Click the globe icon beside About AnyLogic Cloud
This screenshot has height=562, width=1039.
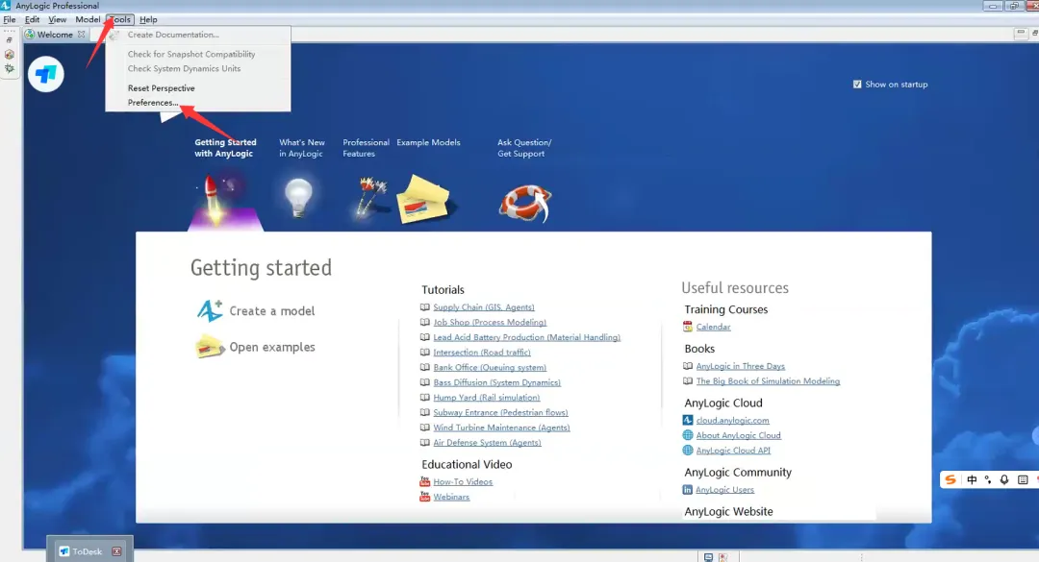(x=688, y=435)
